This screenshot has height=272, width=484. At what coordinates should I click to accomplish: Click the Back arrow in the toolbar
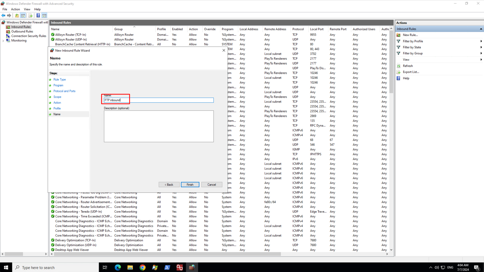point(3,15)
